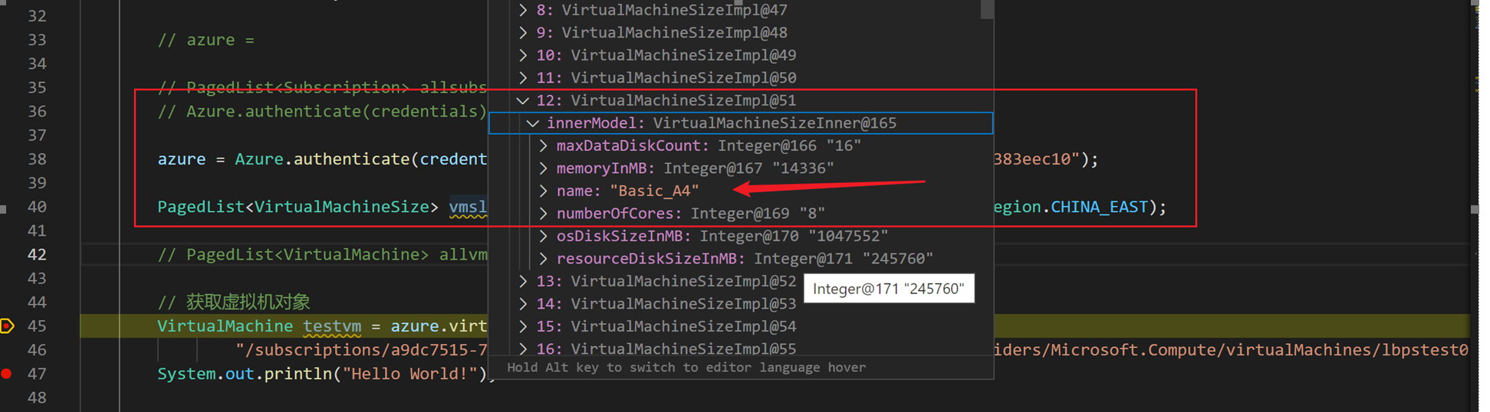Expand the maxDataDiskCount chevron
1490x412 pixels.
pos(543,146)
